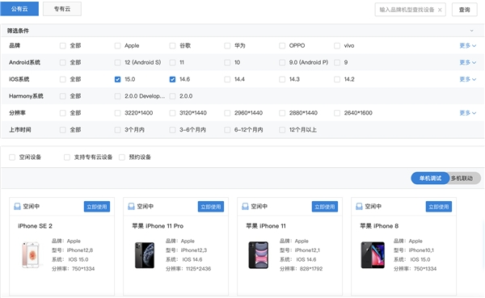The height and width of the screenshot is (298, 485).
Task: Check 12 (Android S) checkbox
Action: point(117,62)
